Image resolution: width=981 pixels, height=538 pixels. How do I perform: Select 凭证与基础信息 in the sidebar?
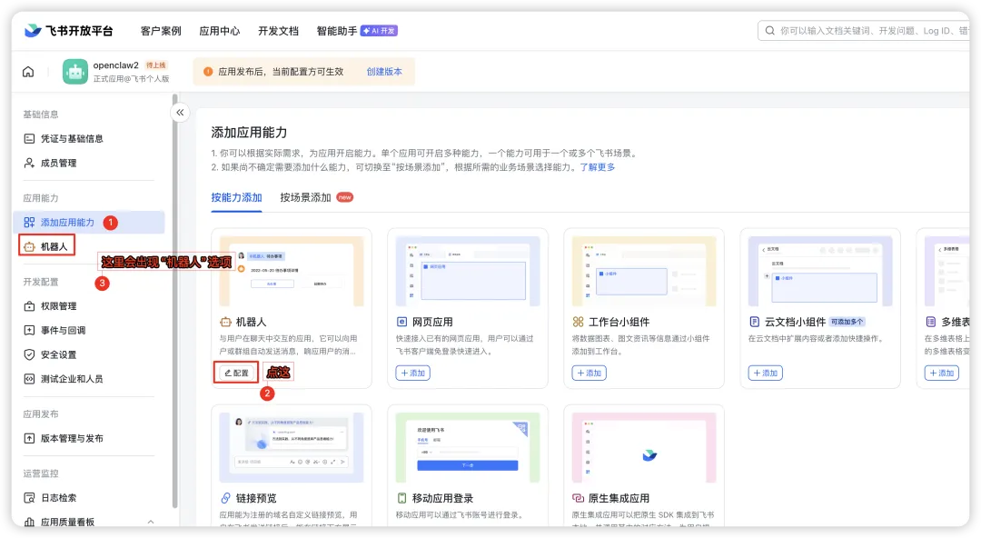[88, 138]
